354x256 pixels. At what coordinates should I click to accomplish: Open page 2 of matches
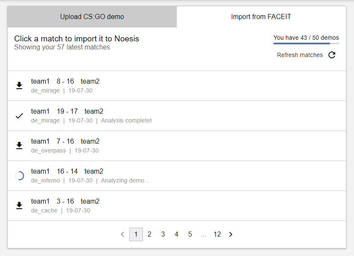tap(149, 234)
